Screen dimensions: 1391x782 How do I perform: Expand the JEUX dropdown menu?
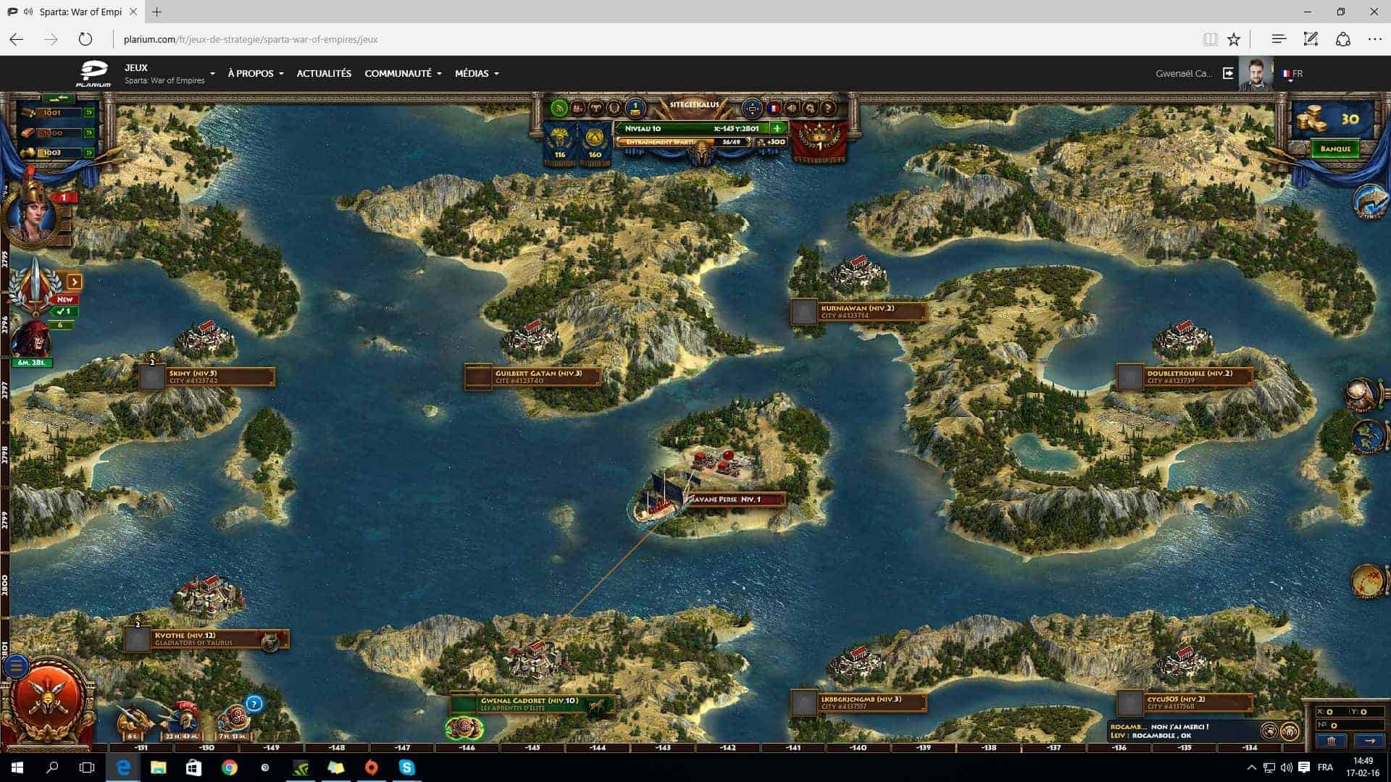pos(212,74)
